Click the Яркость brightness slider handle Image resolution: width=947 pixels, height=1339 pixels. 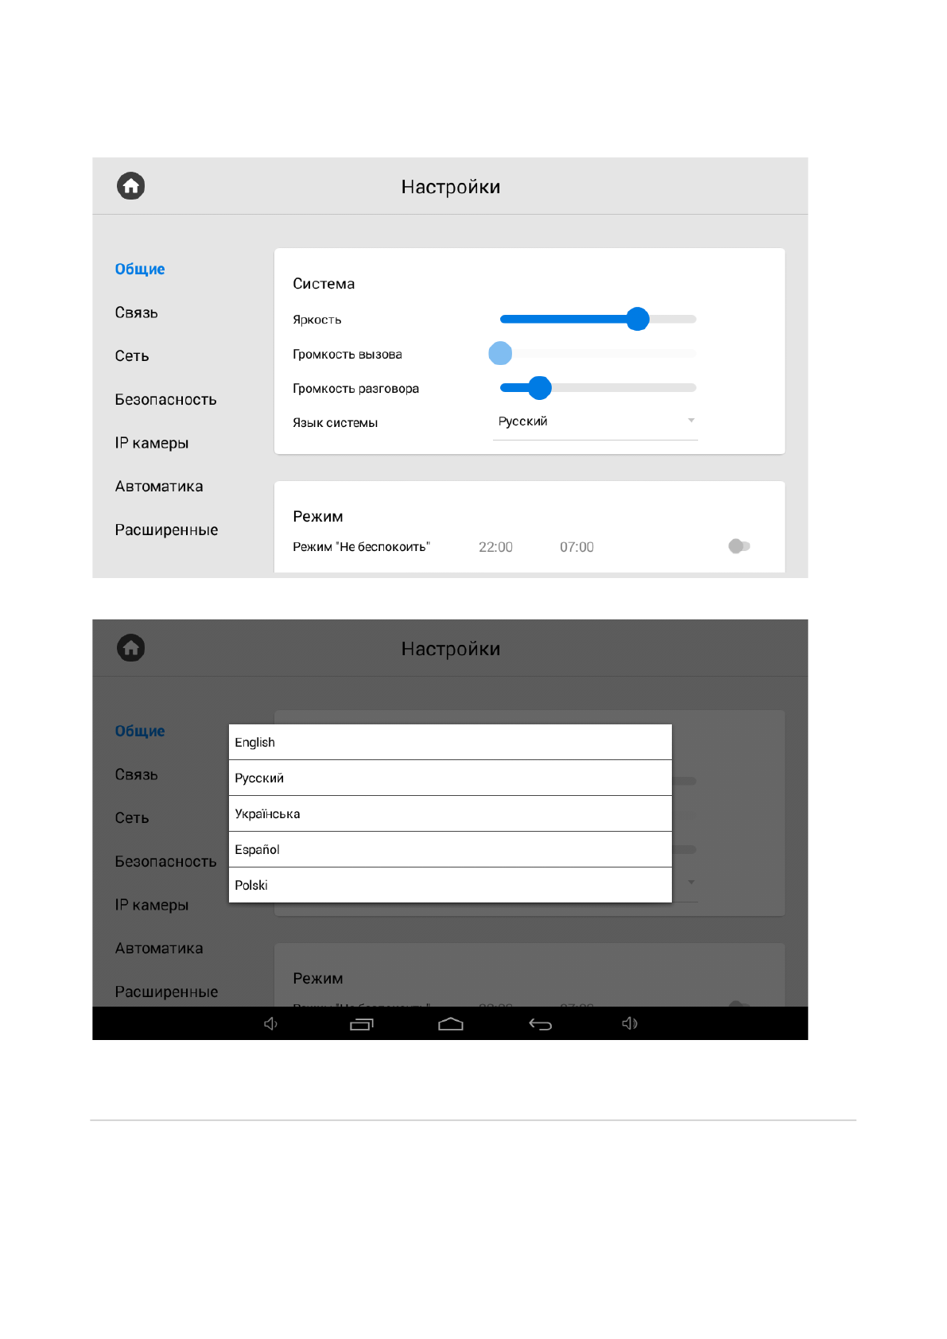click(638, 319)
